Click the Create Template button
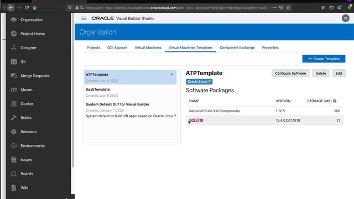The width and height of the screenshot is (354, 199). 324,59
